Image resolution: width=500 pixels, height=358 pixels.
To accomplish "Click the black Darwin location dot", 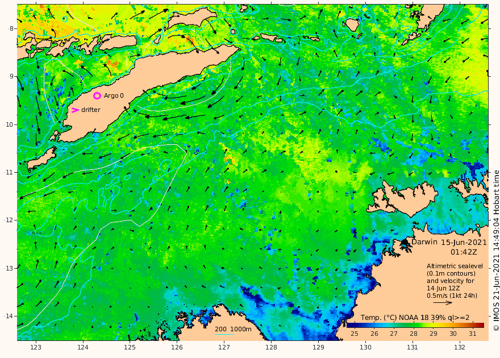I will [405, 242].
